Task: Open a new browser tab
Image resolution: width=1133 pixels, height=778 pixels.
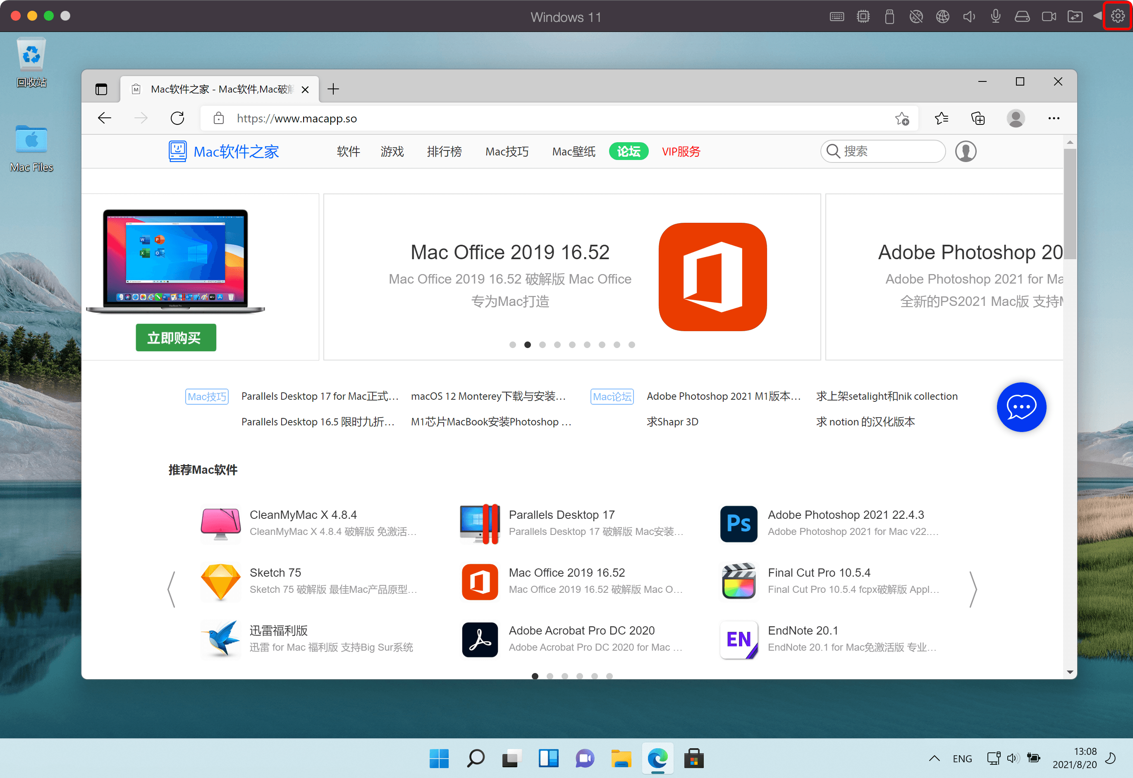Action: (x=333, y=89)
